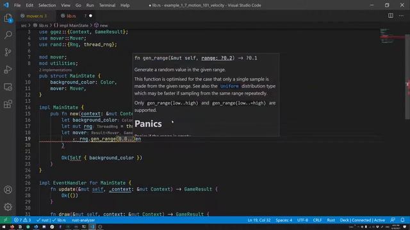This screenshot has width=410, height=230.
Task: Click the Windows Start button
Action: tap(4, 227)
